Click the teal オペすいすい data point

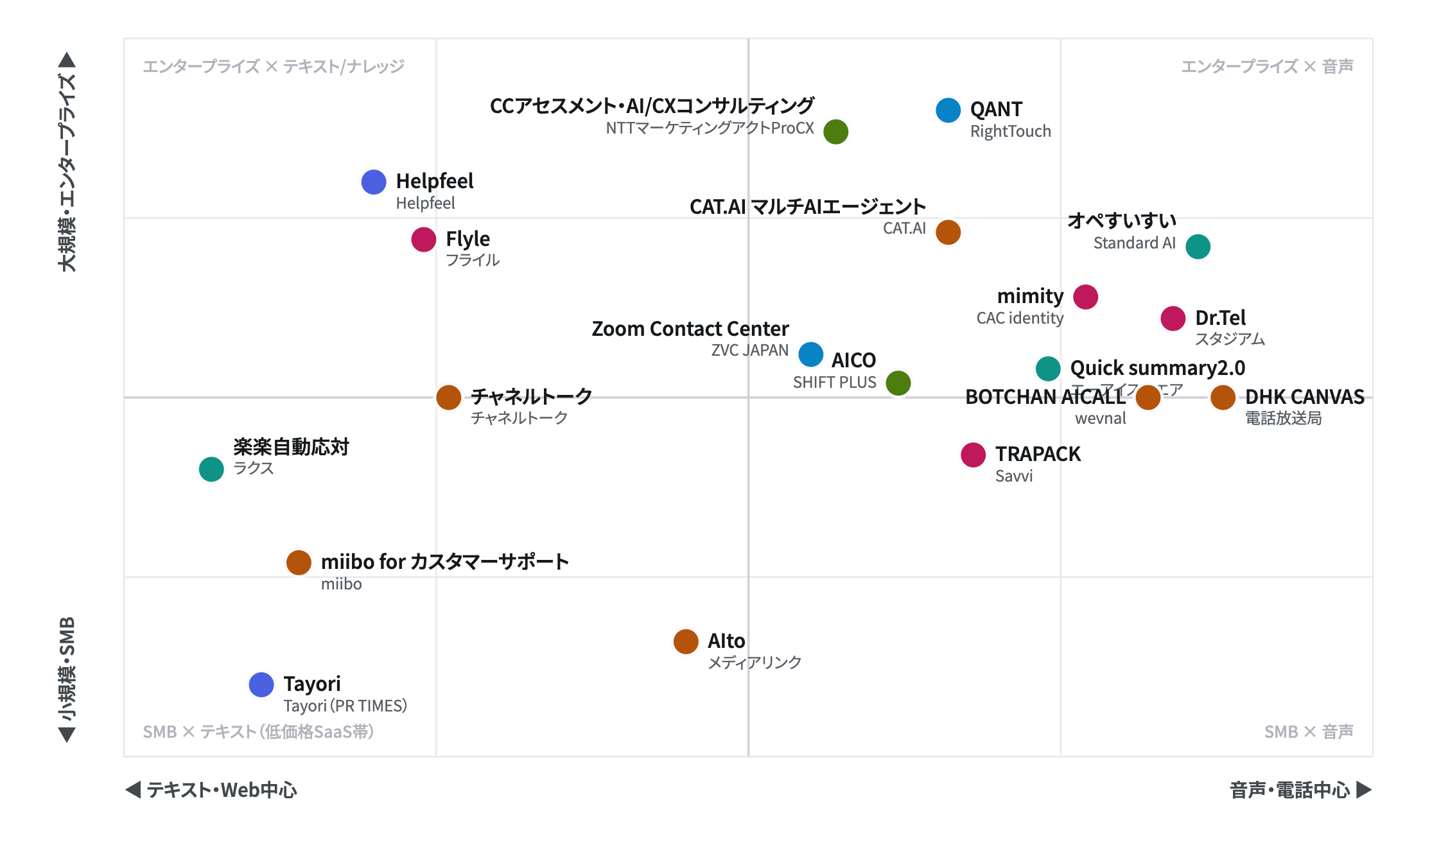point(1198,247)
